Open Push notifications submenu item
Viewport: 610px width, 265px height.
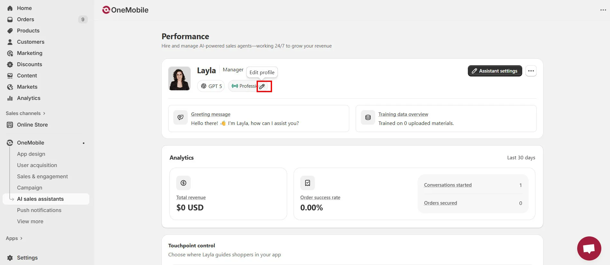tap(39, 210)
